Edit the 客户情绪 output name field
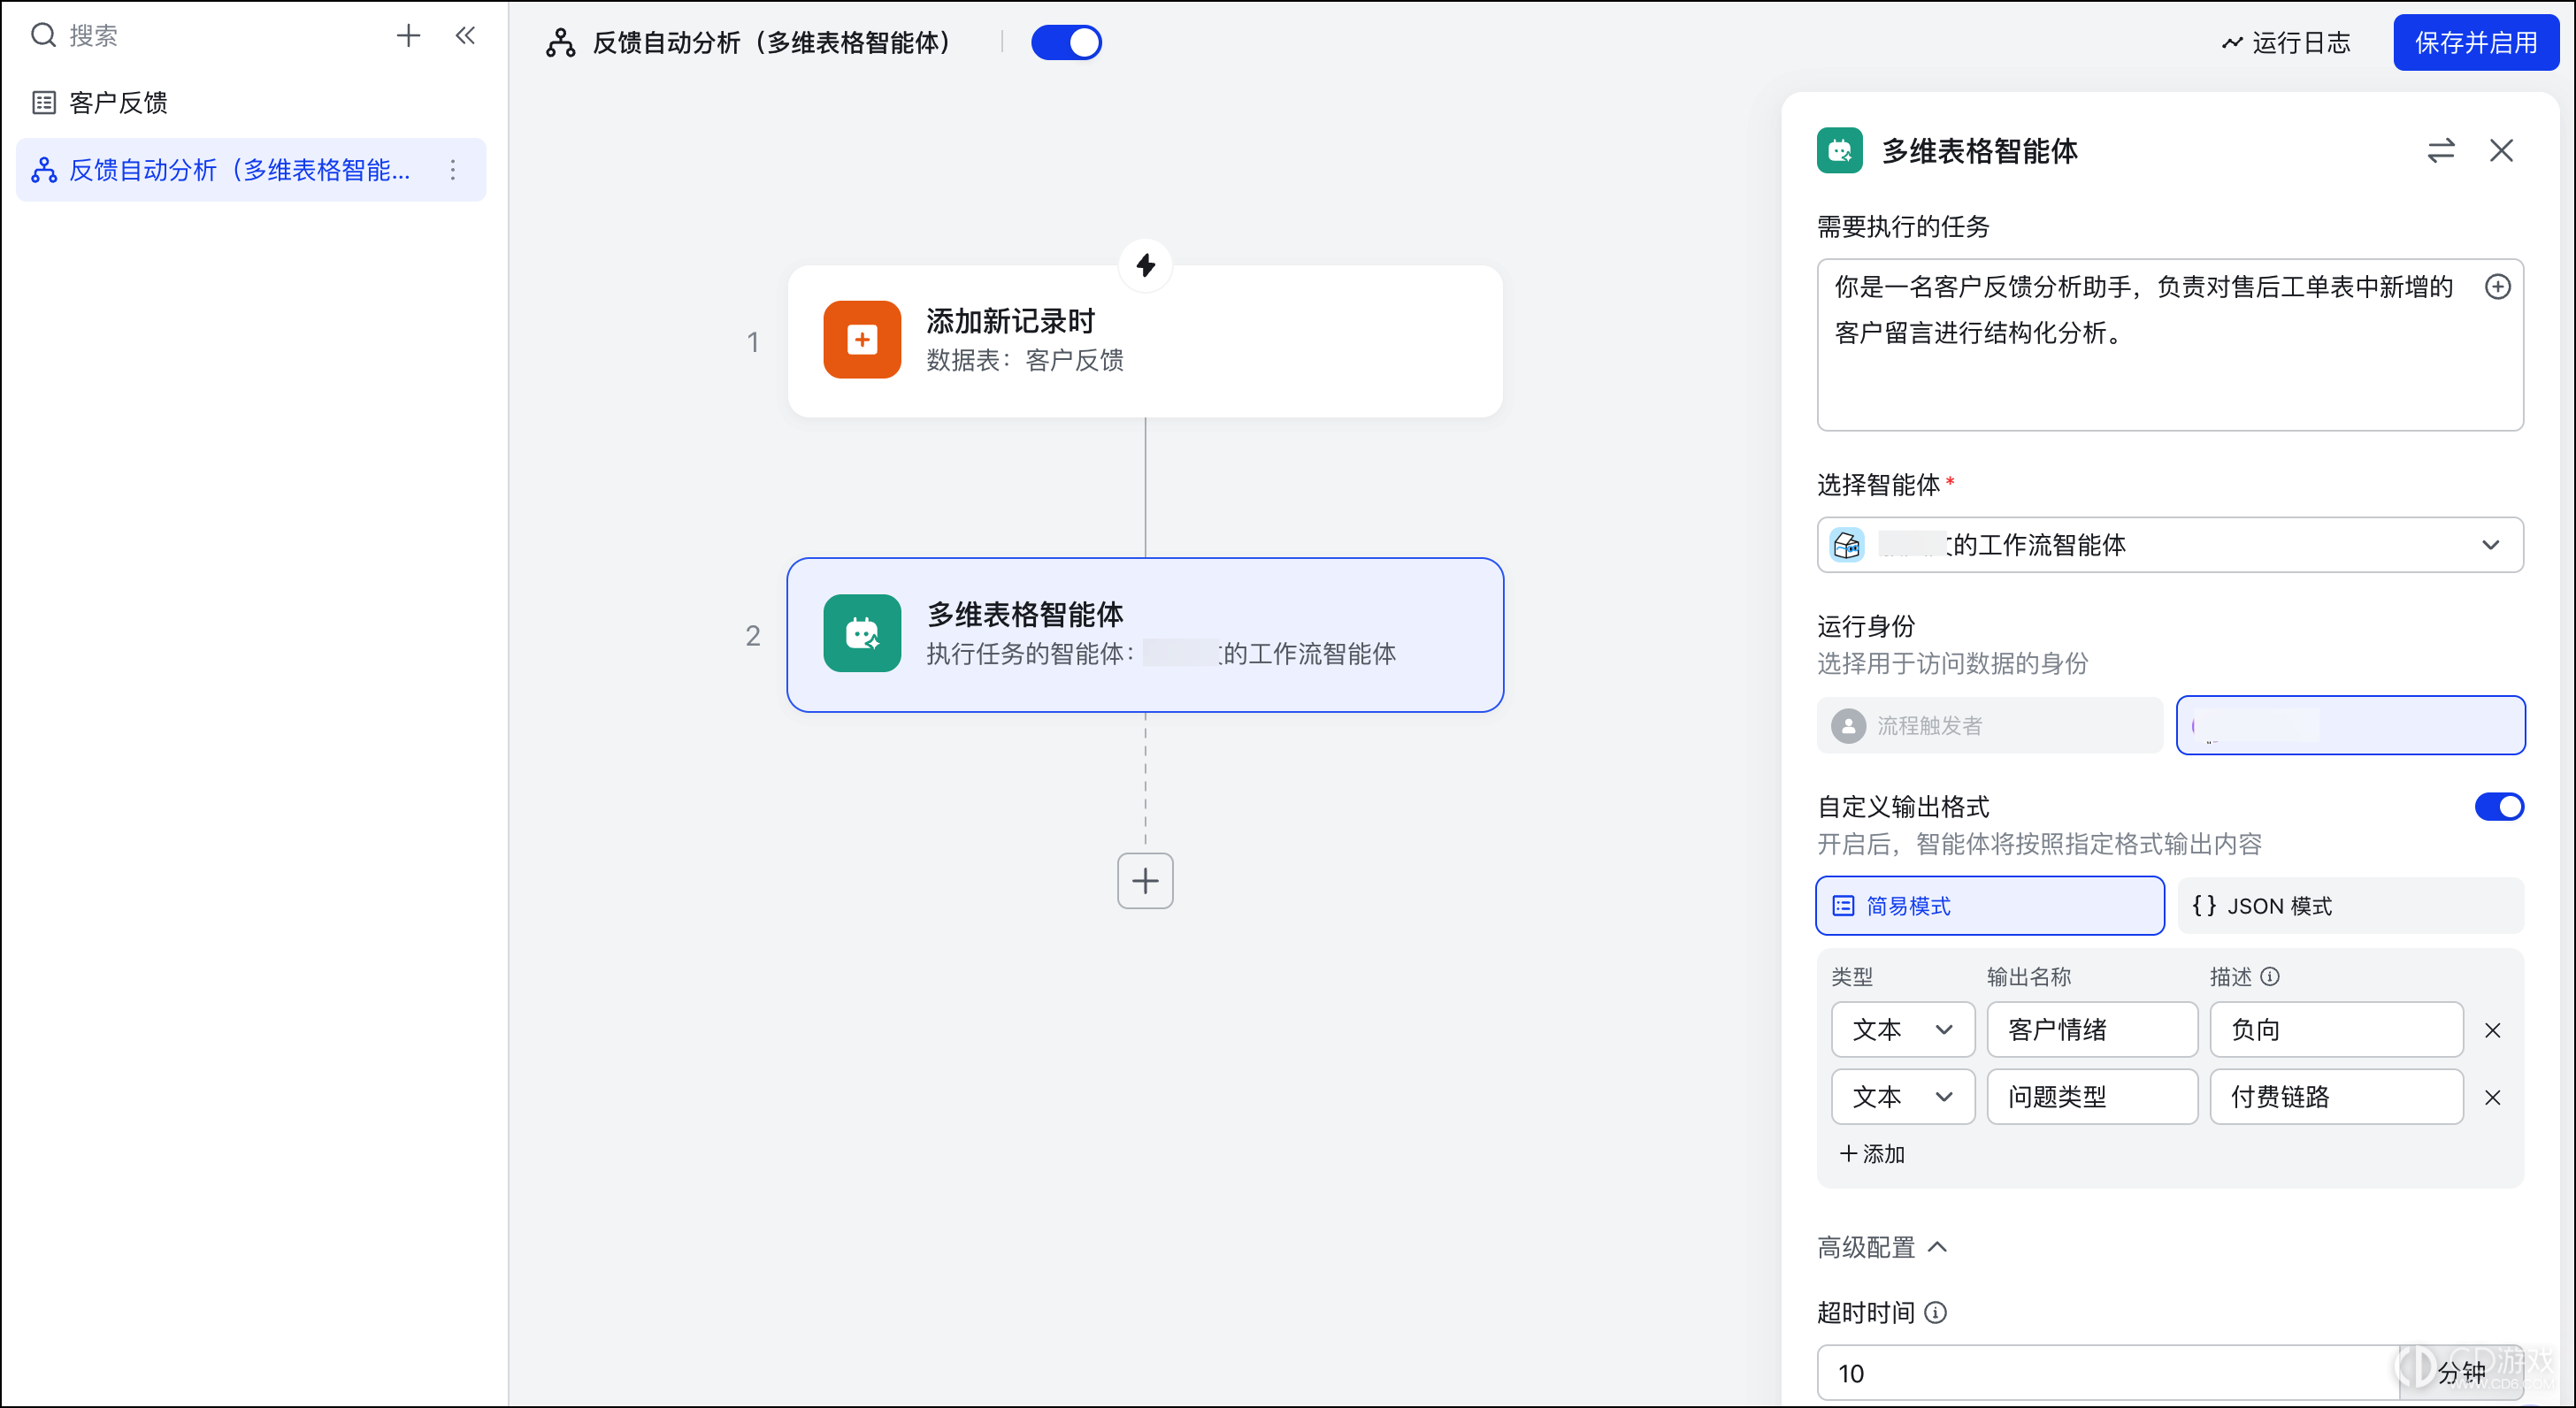The image size is (2576, 1408). 2092,1030
